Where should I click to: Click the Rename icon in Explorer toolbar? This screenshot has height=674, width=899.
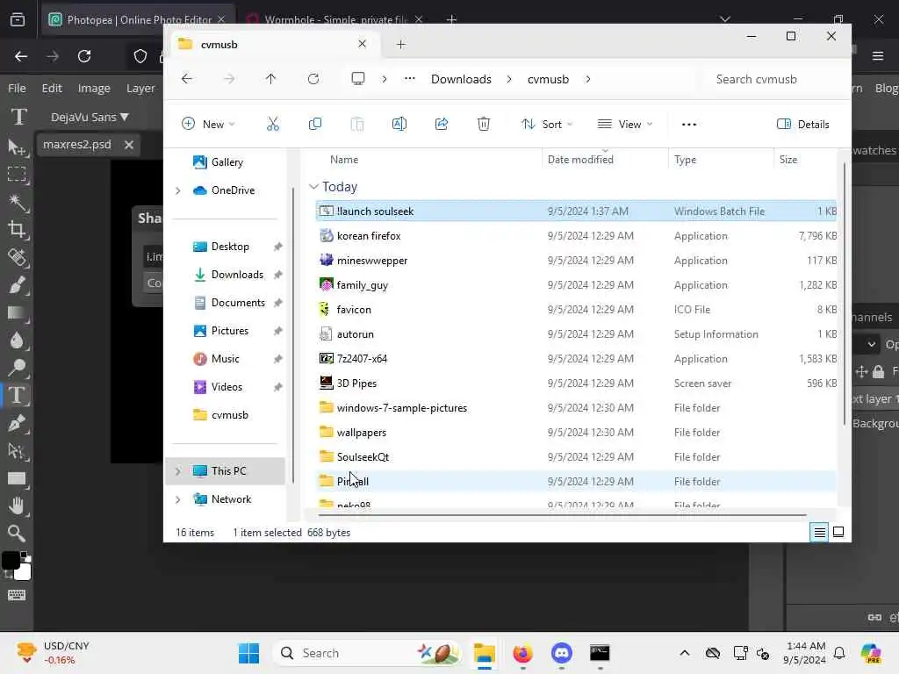click(399, 124)
